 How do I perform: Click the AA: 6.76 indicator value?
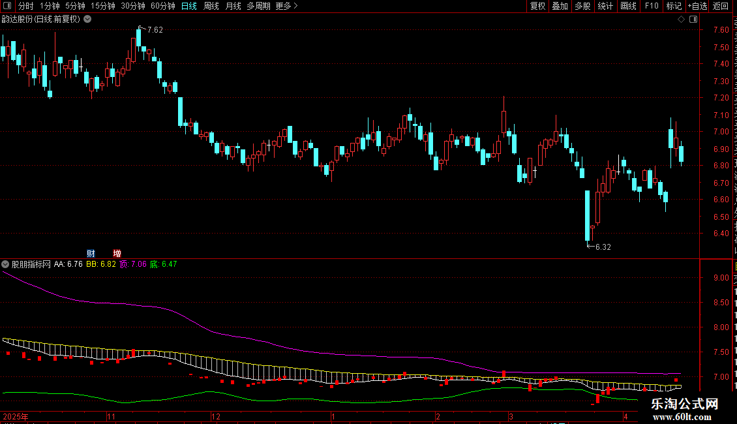(68, 264)
